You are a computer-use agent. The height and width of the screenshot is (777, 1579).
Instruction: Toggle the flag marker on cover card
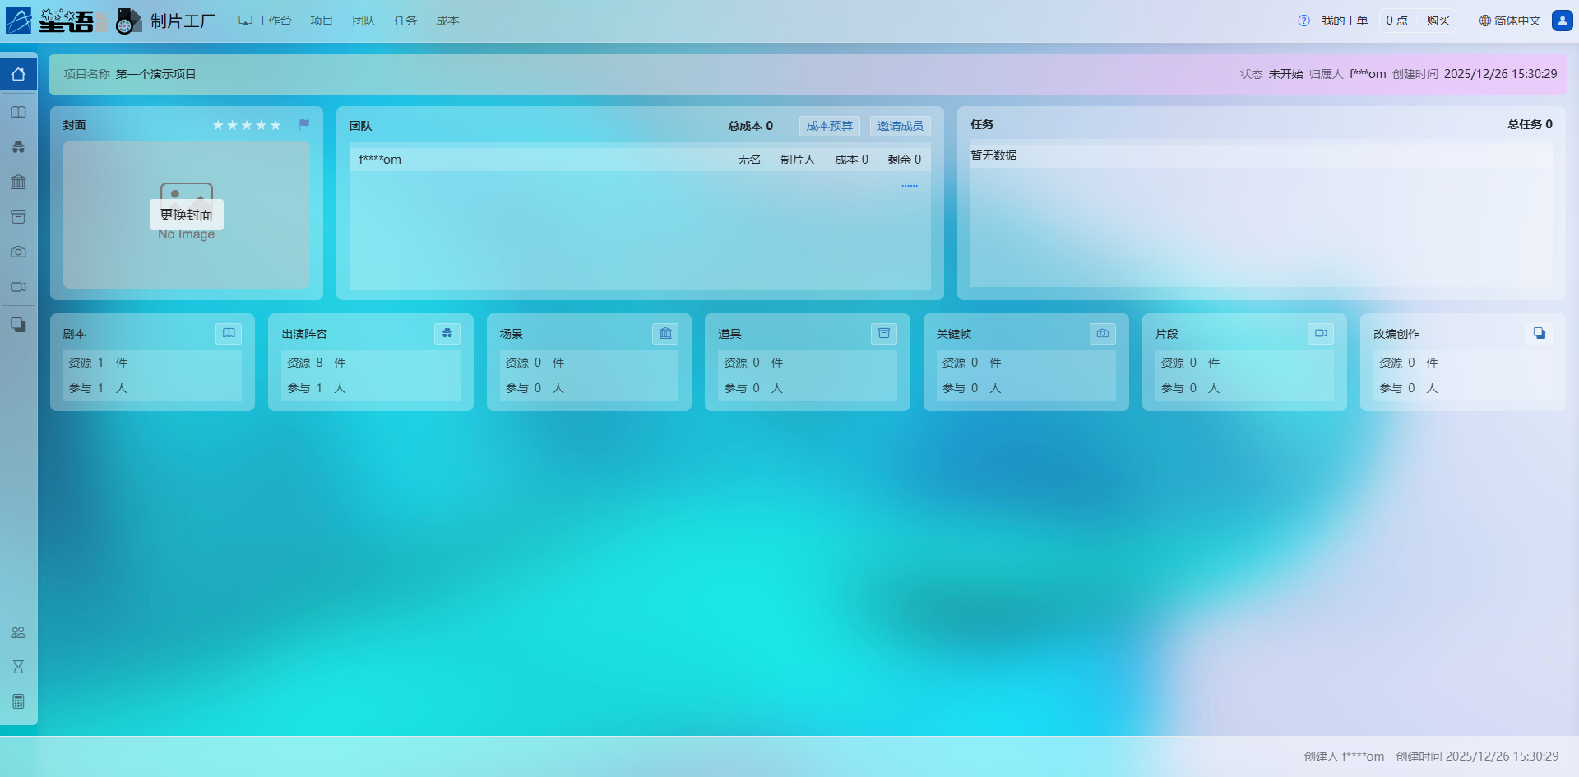pyautogui.click(x=304, y=124)
